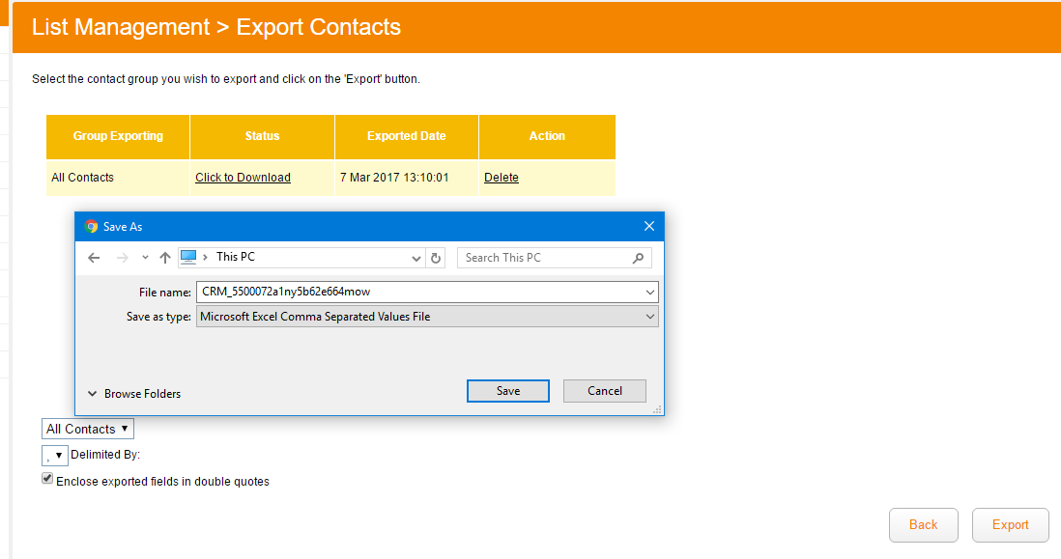Refresh the This PC location

436,258
